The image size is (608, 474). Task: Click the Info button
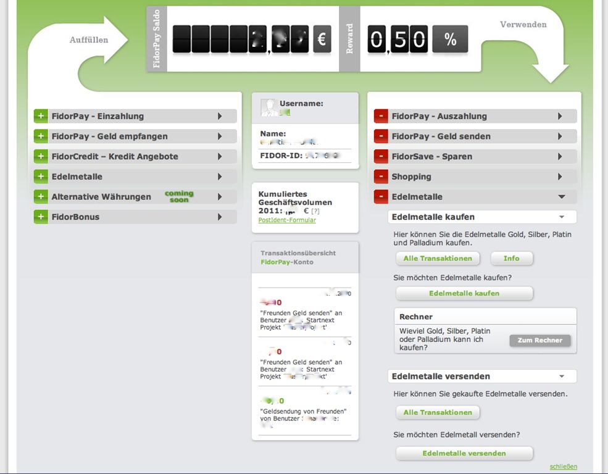click(512, 259)
